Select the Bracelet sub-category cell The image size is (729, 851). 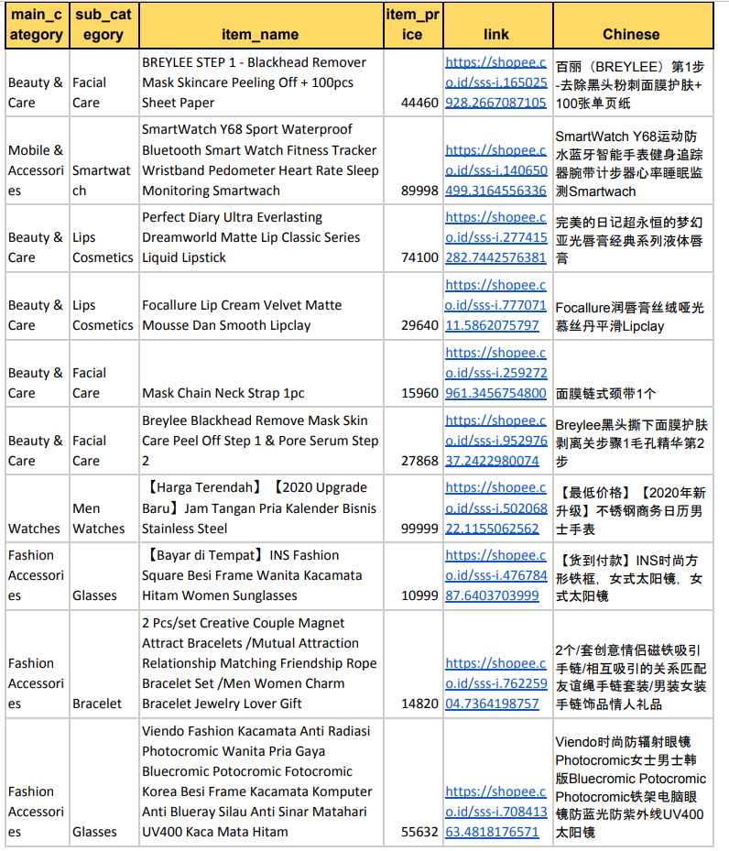point(103,663)
